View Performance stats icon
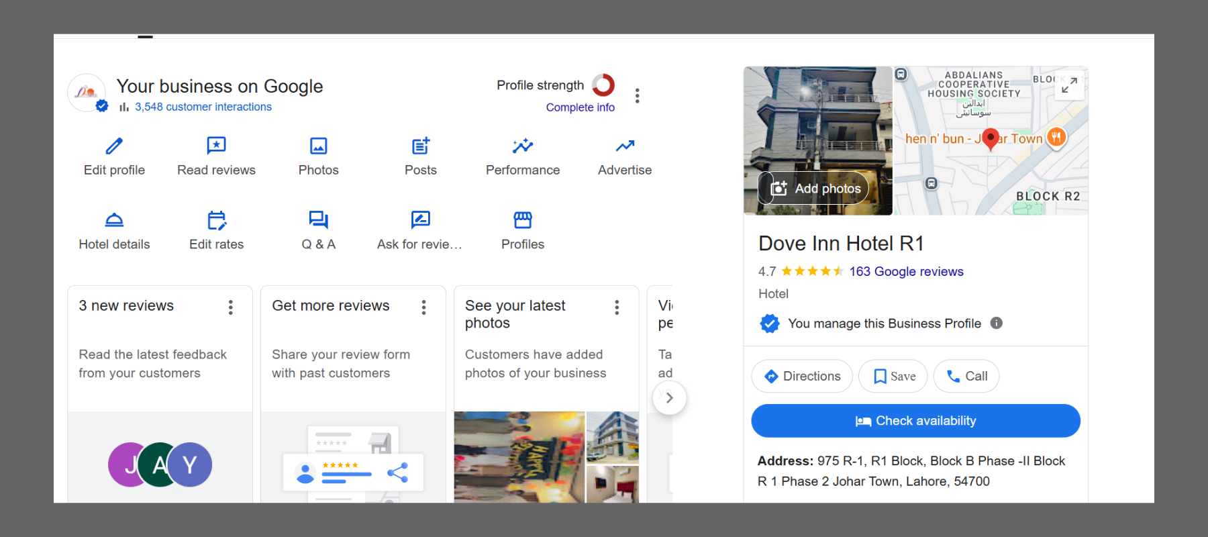1208x537 pixels. point(522,146)
